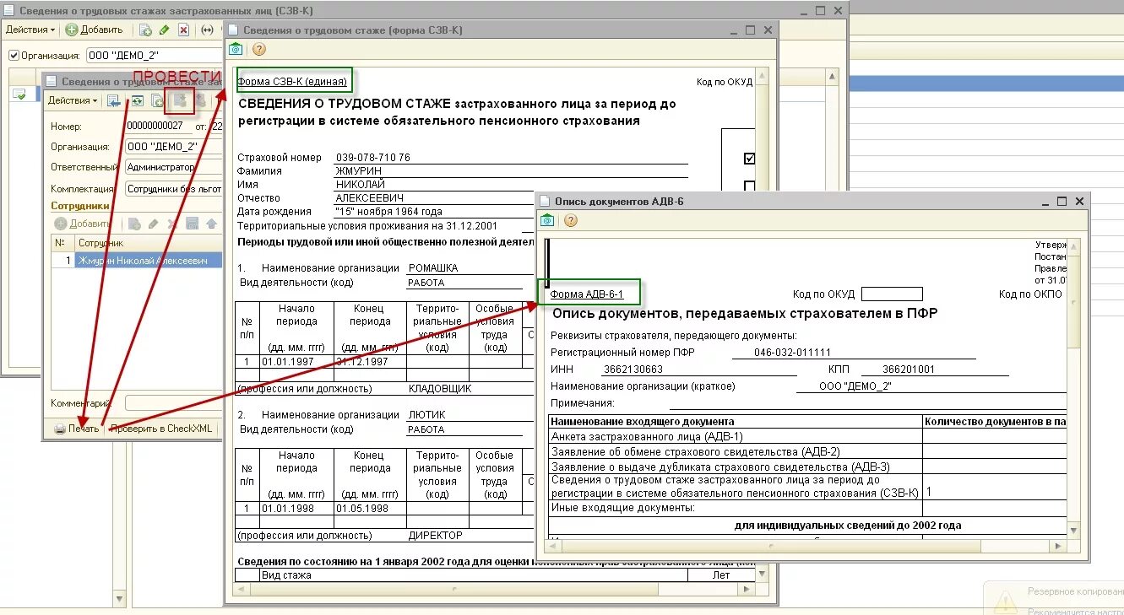Click go-to-list icon in document toolbar
The image size is (1124, 615).
[113, 101]
